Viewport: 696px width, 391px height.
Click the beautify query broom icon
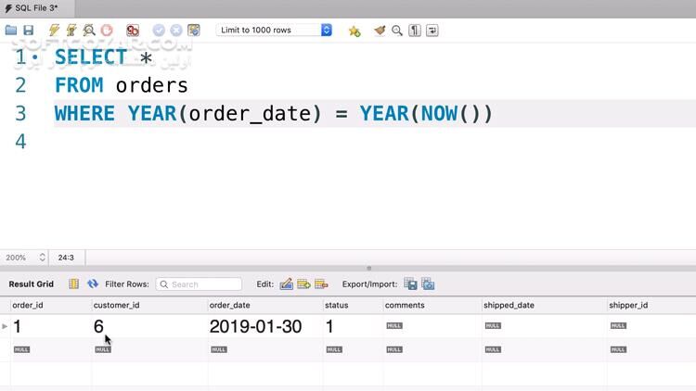380,31
